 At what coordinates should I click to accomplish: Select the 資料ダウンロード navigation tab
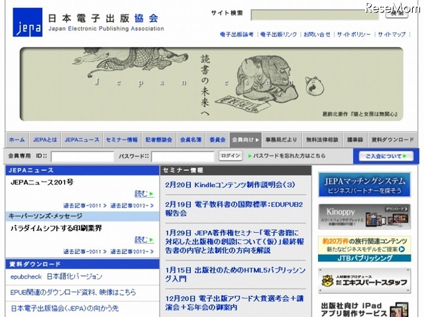393,140
